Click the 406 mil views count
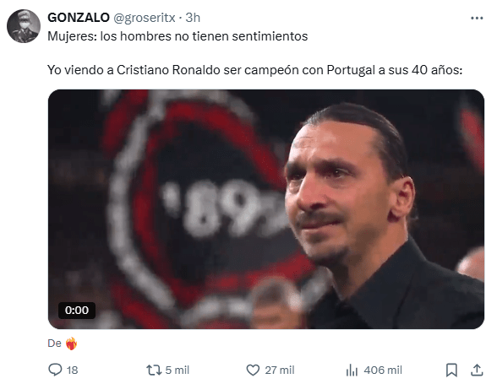Viewport: 497px width, 384px height. click(383, 370)
